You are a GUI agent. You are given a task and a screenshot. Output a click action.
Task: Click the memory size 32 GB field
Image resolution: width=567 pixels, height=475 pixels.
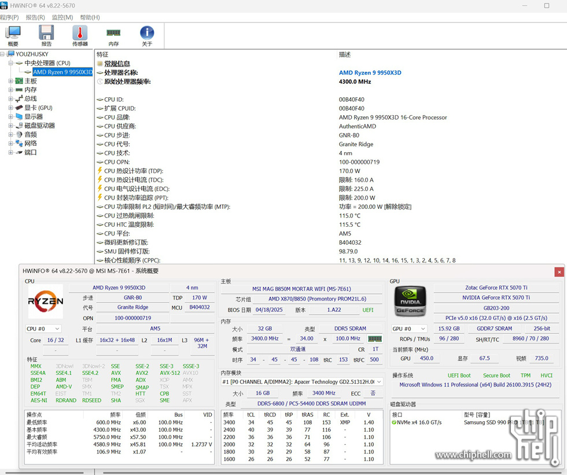pyautogui.click(x=265, y=329)
